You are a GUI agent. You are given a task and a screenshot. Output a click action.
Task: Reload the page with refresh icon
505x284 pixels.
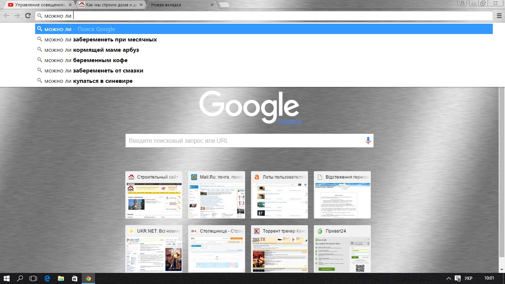pyautogui.click(x=28, y=16)
